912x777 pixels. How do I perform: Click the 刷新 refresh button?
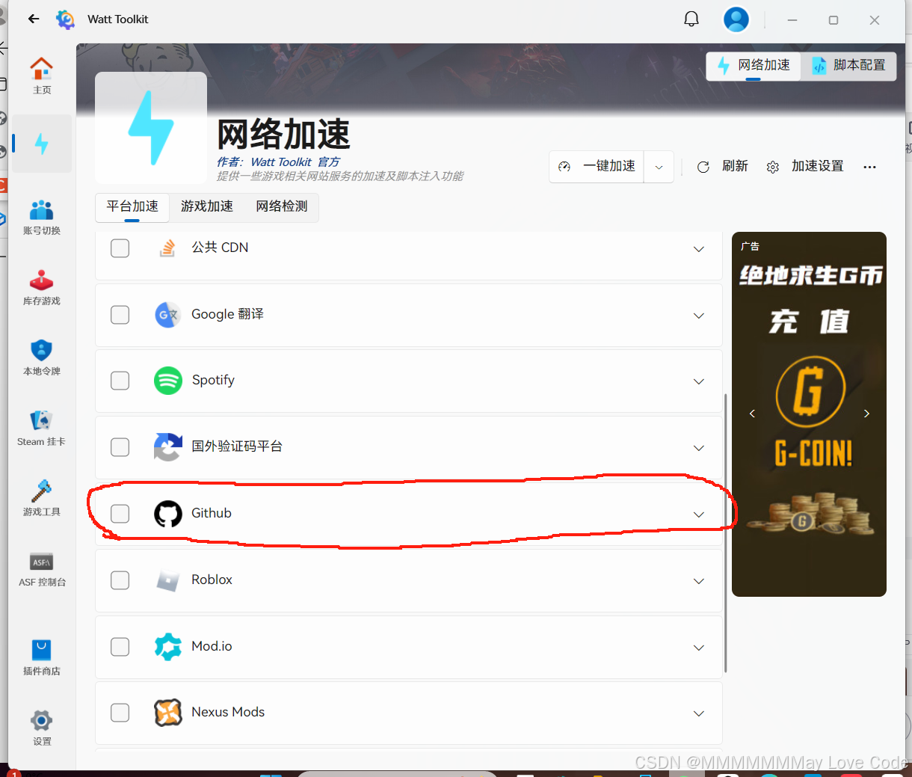(722, 167)
